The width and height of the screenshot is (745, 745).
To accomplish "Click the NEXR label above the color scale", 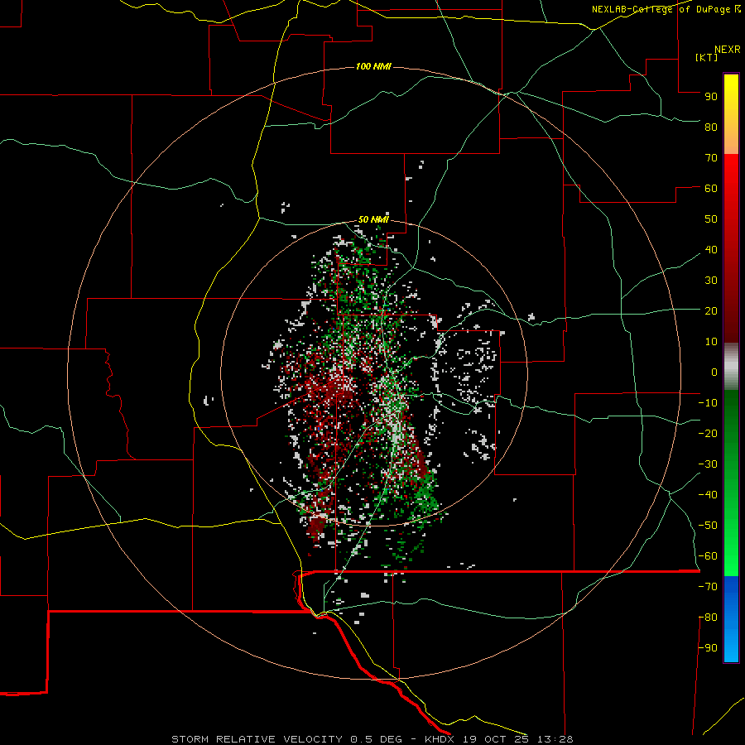I will pos(727,50).
